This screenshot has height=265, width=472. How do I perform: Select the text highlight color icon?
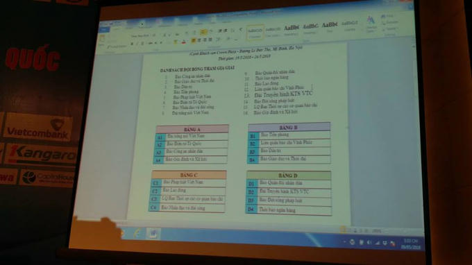(176, 42)
